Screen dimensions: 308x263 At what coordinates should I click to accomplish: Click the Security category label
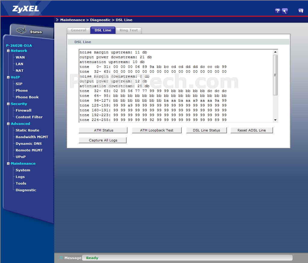[x=19, y=104]
